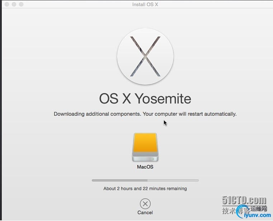Click the 'Install OS X' window title
273x221 pixels.
click(145, 4)
